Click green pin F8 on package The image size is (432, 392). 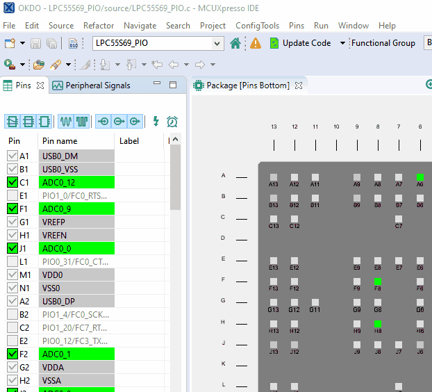point(378,281)
